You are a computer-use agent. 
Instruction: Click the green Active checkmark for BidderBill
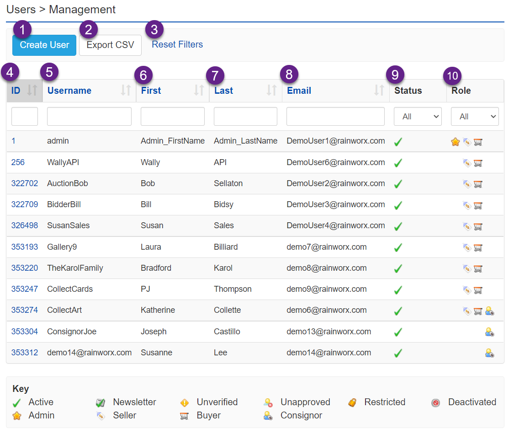click(397, 205)
